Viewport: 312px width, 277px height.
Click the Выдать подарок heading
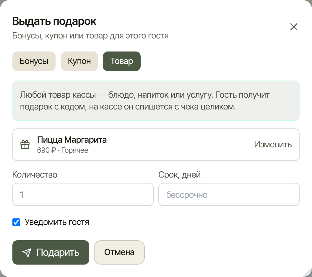(54, 21)
